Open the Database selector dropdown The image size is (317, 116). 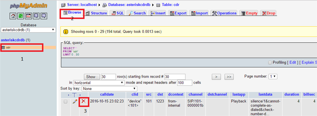[x=28, y=30]
